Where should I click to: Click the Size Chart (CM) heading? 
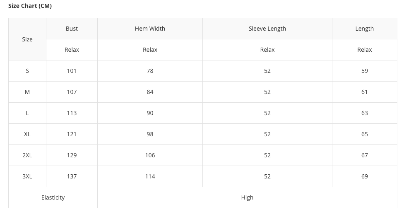pyautogui.click(x=30, y=6)
